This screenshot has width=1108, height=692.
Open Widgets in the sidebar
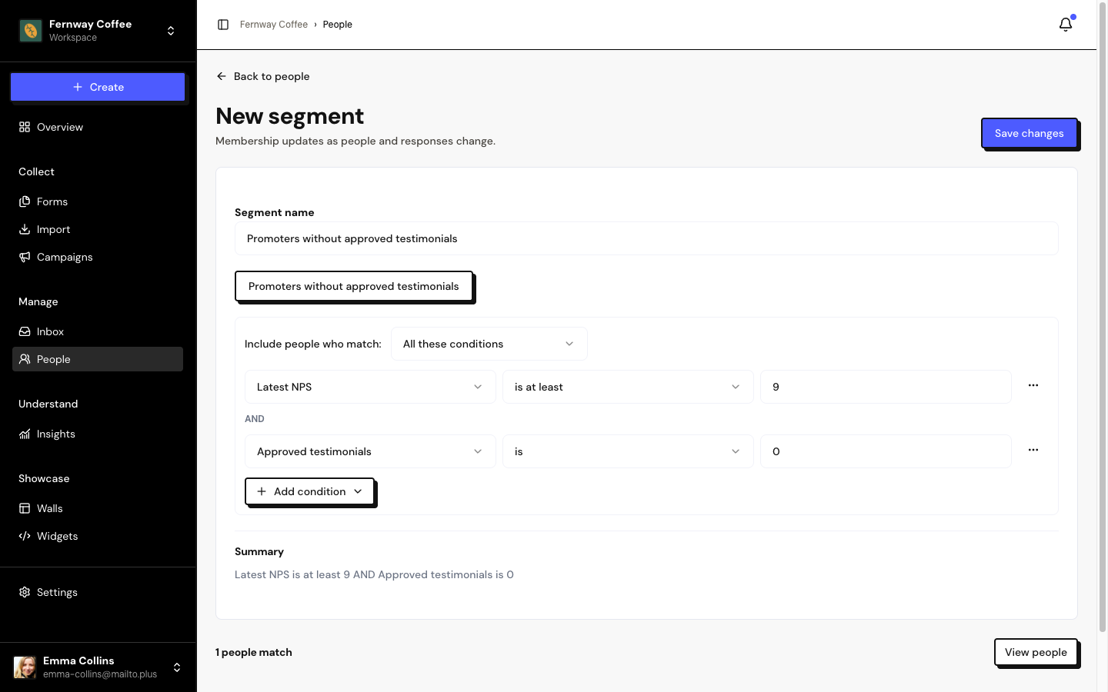click(x=98, y=536)
